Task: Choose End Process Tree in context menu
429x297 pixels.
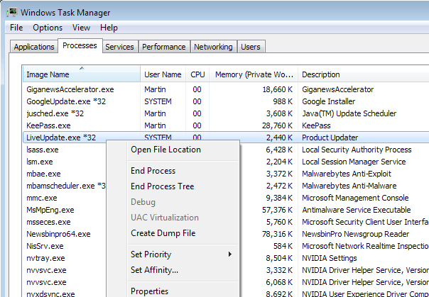Action: (x=163, y=186)
